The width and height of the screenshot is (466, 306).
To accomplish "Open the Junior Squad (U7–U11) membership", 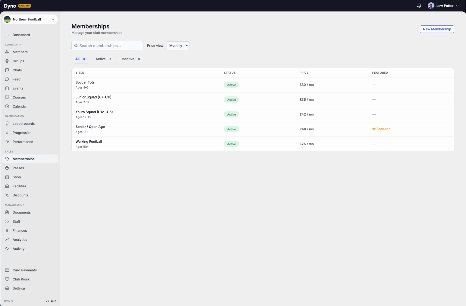I will pos(93,97).
